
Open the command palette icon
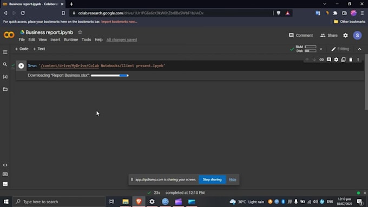(5, 175)
